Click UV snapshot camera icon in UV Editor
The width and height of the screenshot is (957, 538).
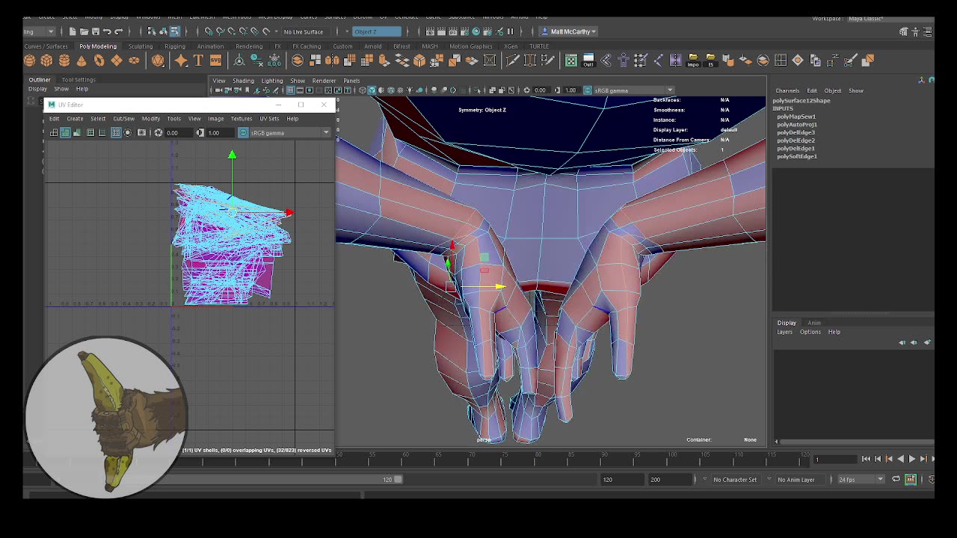141,133
